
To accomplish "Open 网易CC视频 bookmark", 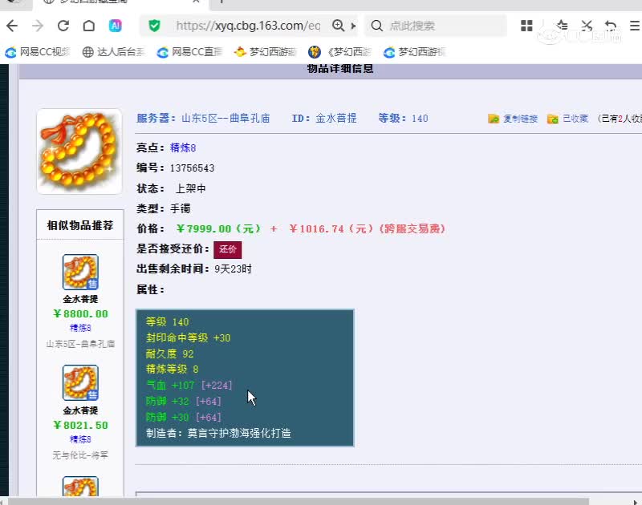I will [38, 52].
